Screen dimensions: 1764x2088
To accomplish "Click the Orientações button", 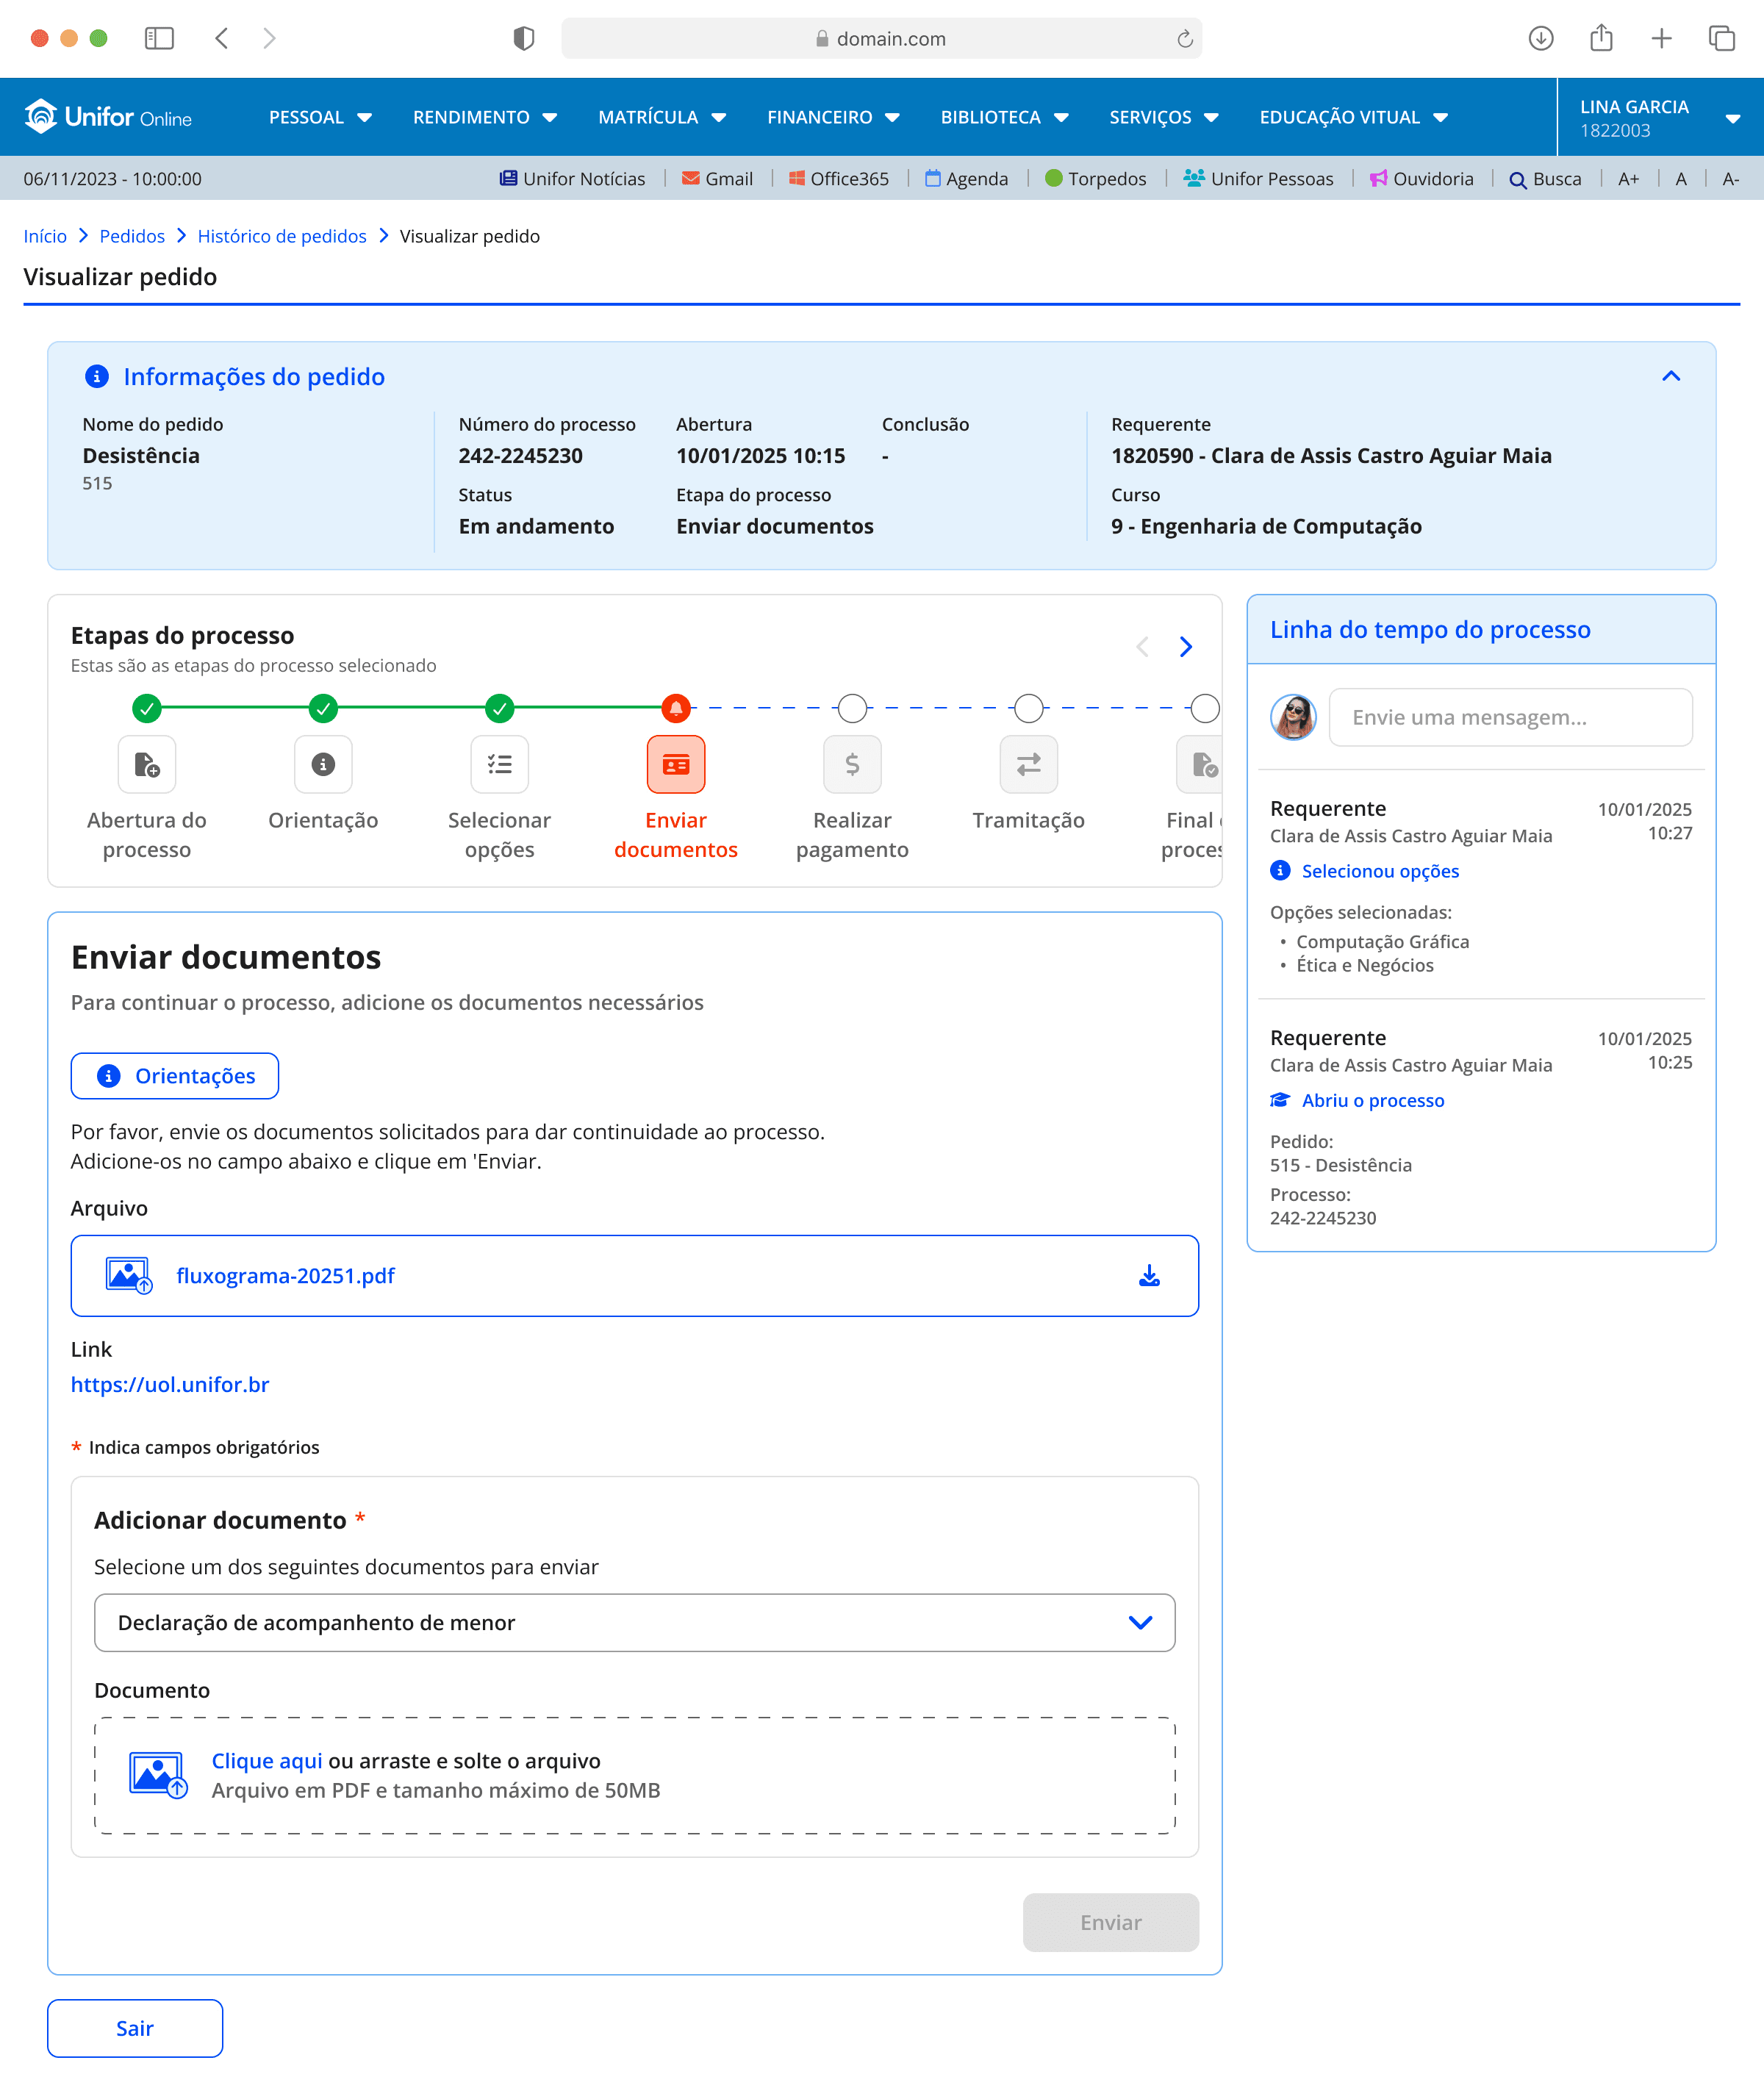I will click(175, 1075).
